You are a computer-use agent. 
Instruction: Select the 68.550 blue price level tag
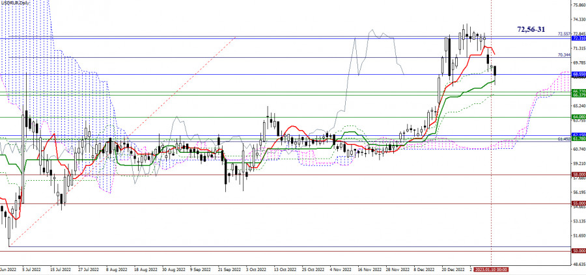click(578, 75)
